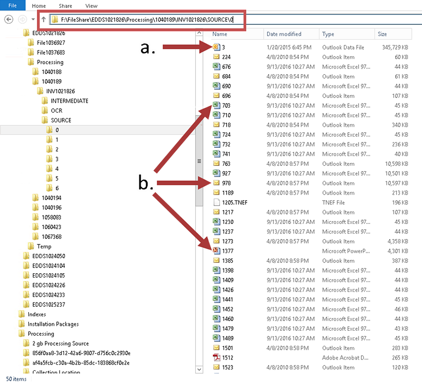Open the recent locations dropdown arrow
Image resolution: width=422 pixels, height=382 pixels.
point(33,20)
